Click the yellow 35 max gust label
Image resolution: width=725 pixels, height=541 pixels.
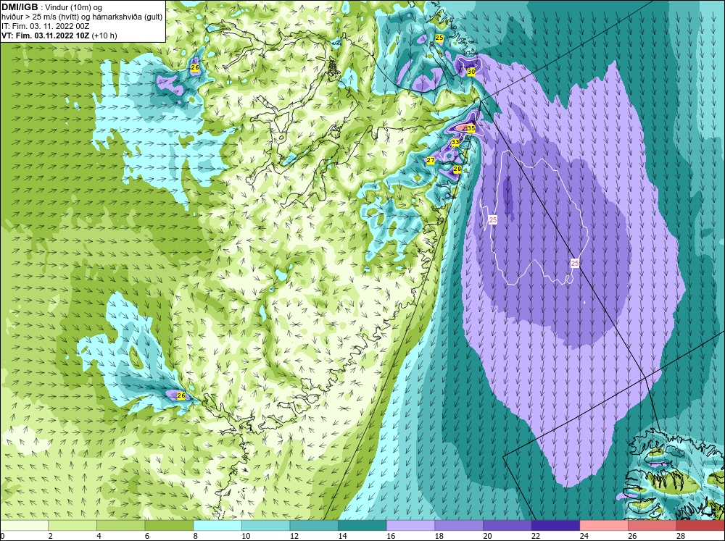[x=471, y=128]
